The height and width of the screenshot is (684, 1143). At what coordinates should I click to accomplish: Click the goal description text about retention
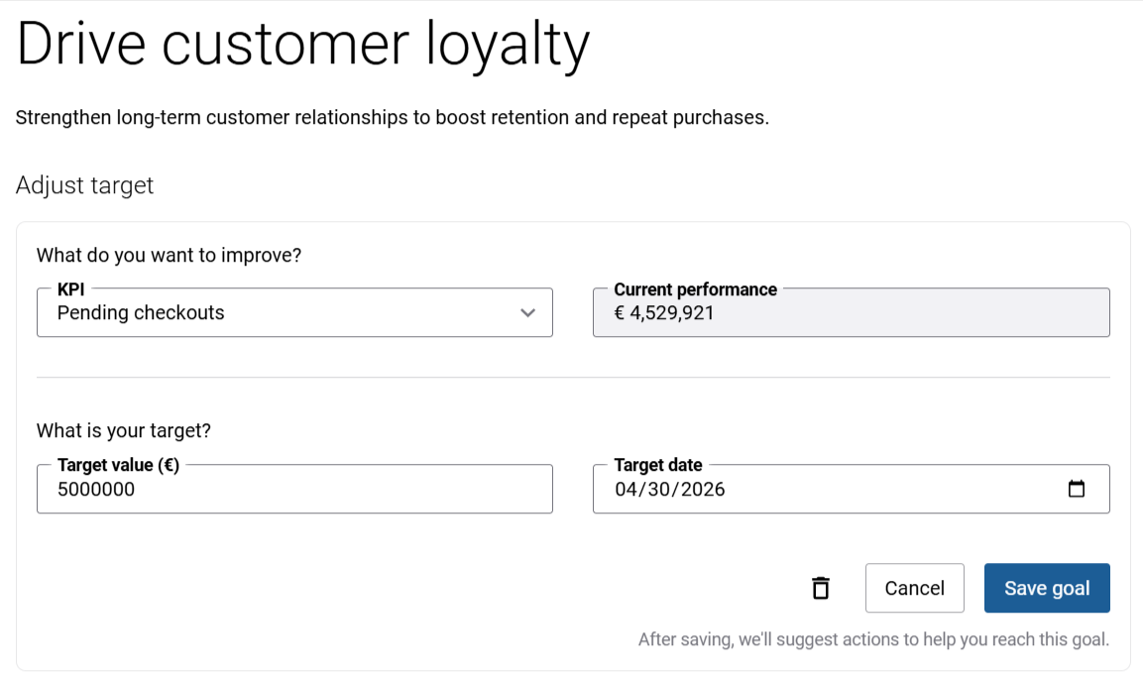392,118
